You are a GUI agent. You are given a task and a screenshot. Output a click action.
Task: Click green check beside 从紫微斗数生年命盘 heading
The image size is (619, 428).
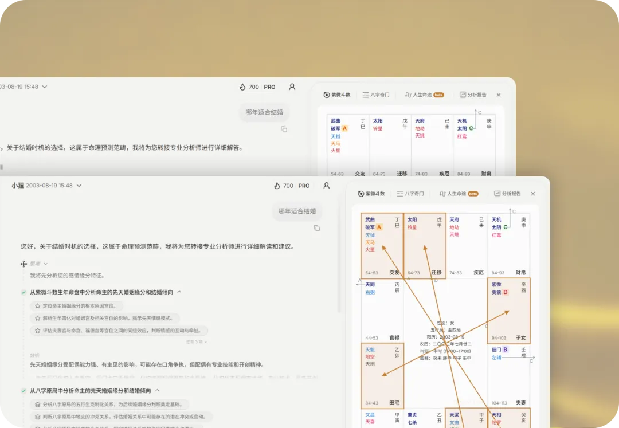[23, 292]
